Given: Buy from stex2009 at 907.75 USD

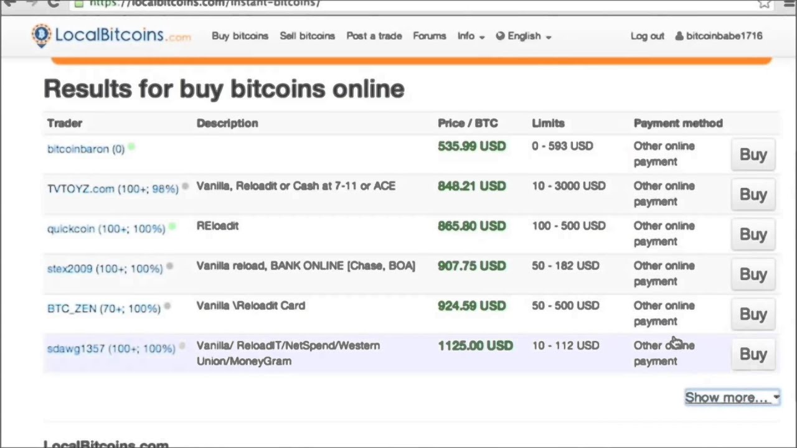Looking at the screenshot, I should coord(753,274).
